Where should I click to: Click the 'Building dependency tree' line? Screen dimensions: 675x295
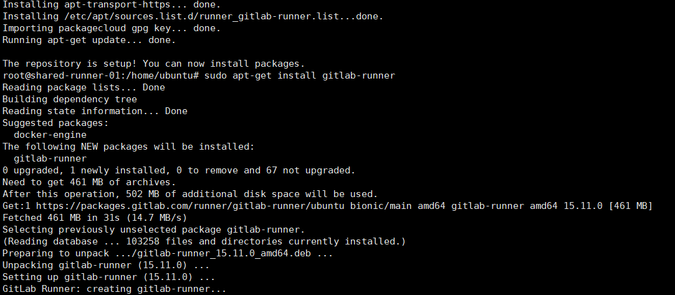click(x=70, y=99)
